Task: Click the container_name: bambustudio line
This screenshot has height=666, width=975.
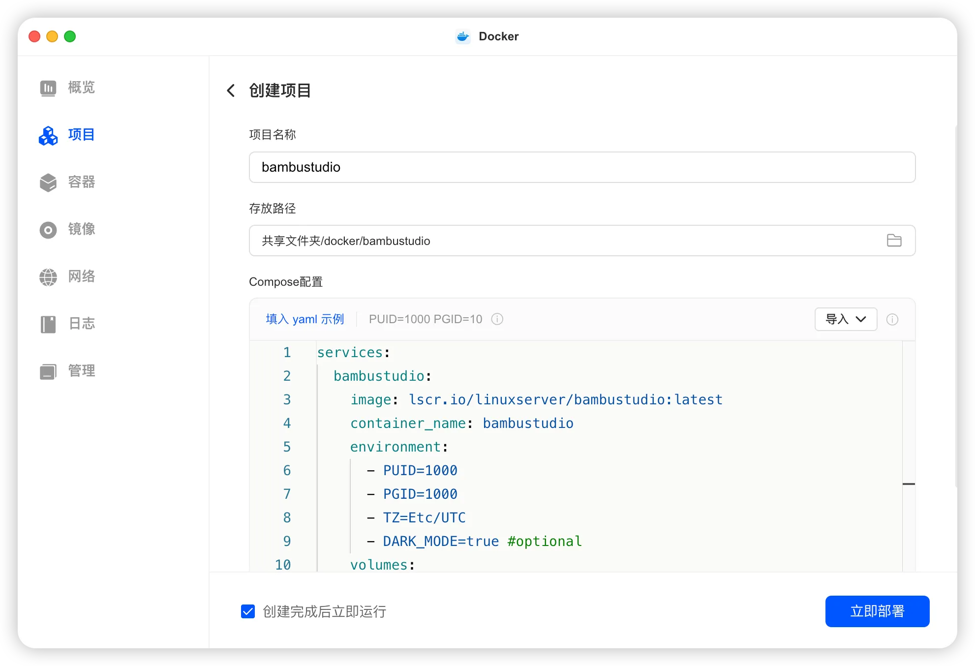Action: pos(462,424)
